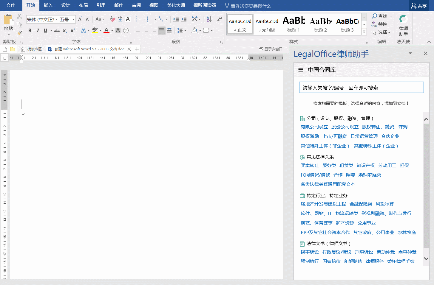
Task: Open the 民事诉讼 category link
Action: (x=310, y=252)
